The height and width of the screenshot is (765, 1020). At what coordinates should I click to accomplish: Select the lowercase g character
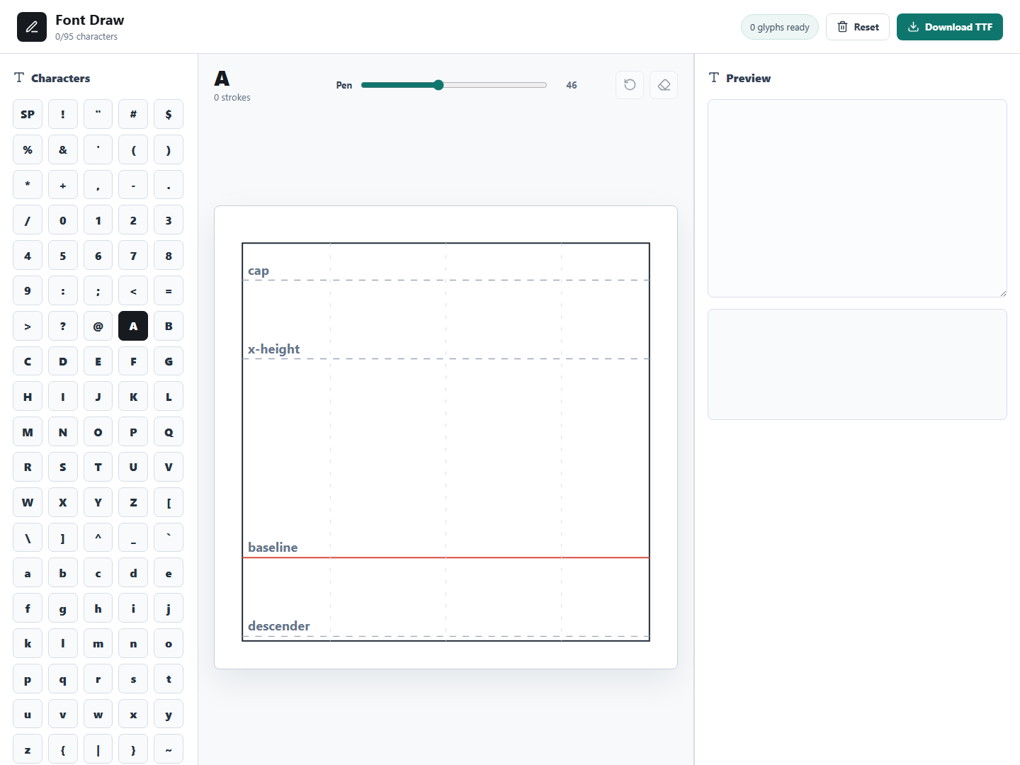(63, 608)
